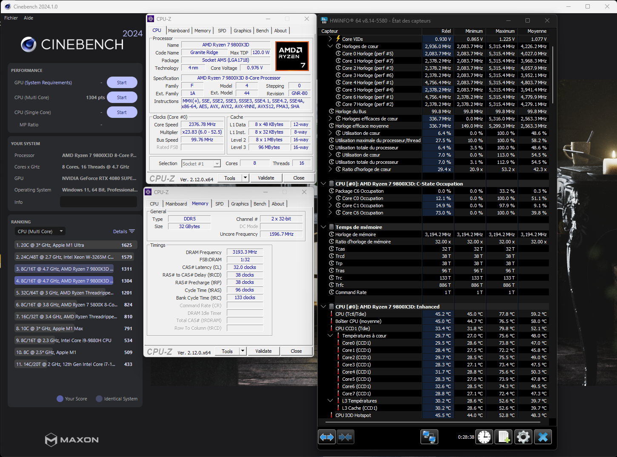Open the CPU (Multi Core) ranking dropdown
Screen dimensions: 617x457
tap(40, 231)
